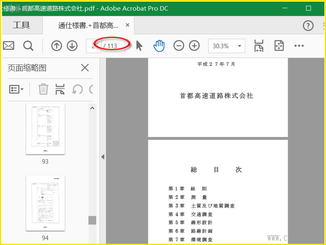Go to next page with down arrow
This screenshot has width=326, height=245.
coord(72,46)
